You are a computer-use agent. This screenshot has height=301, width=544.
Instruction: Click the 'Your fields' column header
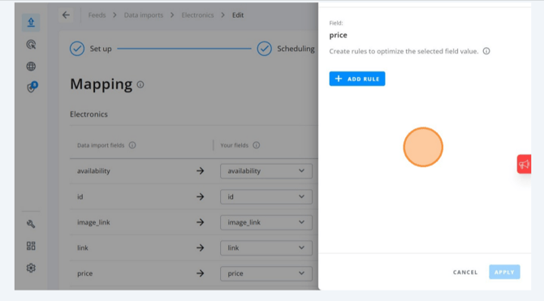[x=234, y=145]
